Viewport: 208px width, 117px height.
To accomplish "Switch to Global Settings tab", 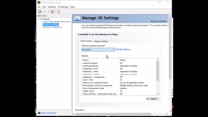I will (x=86, y=41).
